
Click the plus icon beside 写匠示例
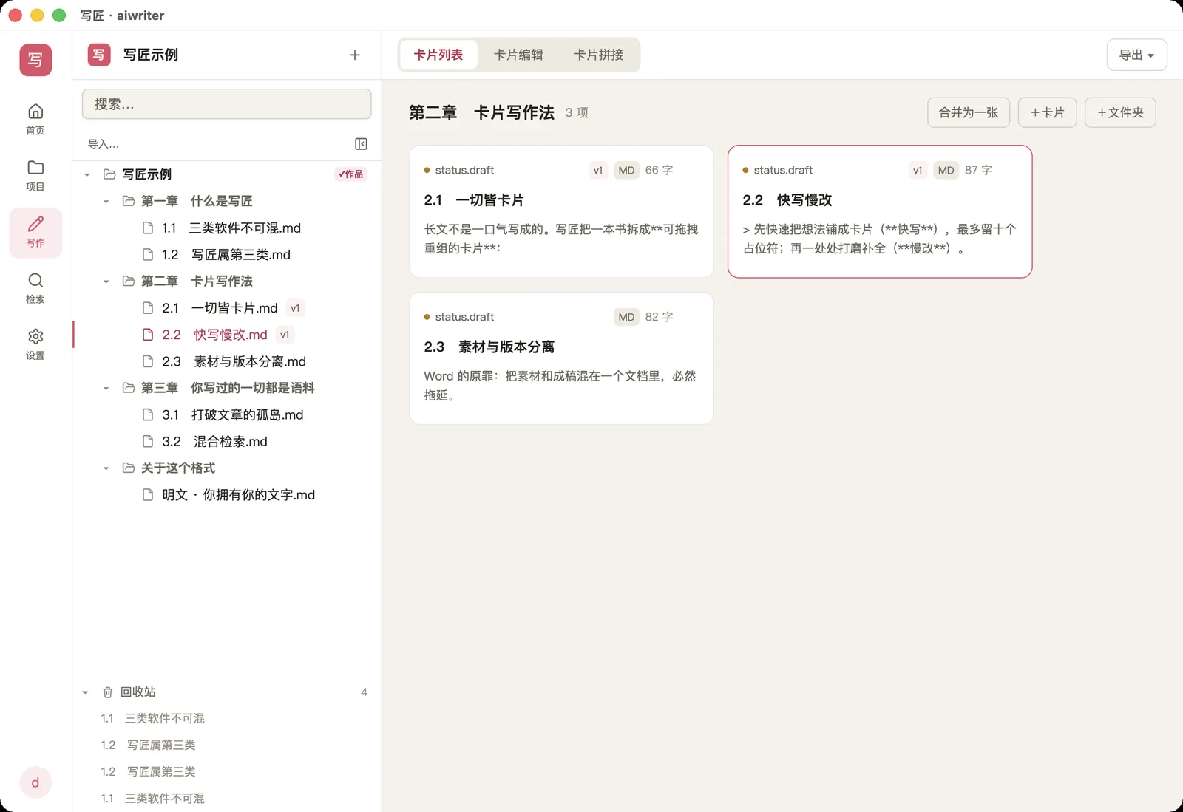(355, 55)
